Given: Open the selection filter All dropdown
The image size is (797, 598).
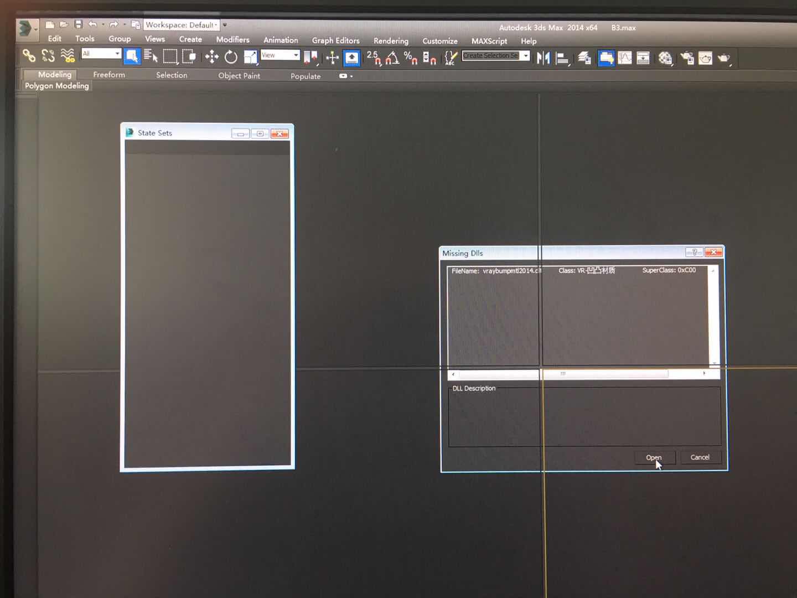Looking at the screenshot, I should click(101, 53).
